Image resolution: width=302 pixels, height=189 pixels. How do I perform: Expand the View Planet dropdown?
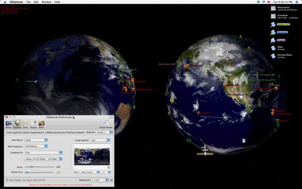coord(36,140)
